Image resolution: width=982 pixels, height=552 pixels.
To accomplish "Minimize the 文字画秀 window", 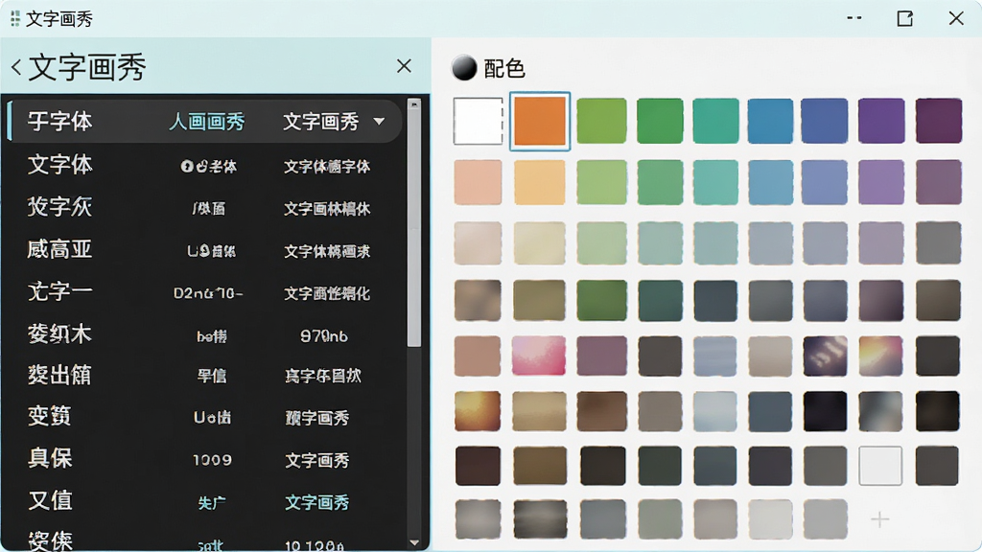I will tap(854, 18).
